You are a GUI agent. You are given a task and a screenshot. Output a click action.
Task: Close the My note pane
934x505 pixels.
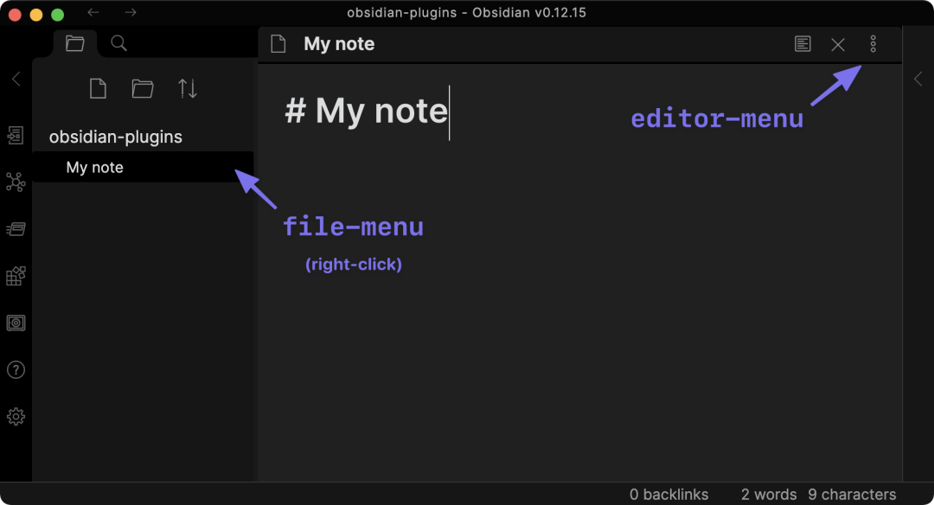[837, 44]
